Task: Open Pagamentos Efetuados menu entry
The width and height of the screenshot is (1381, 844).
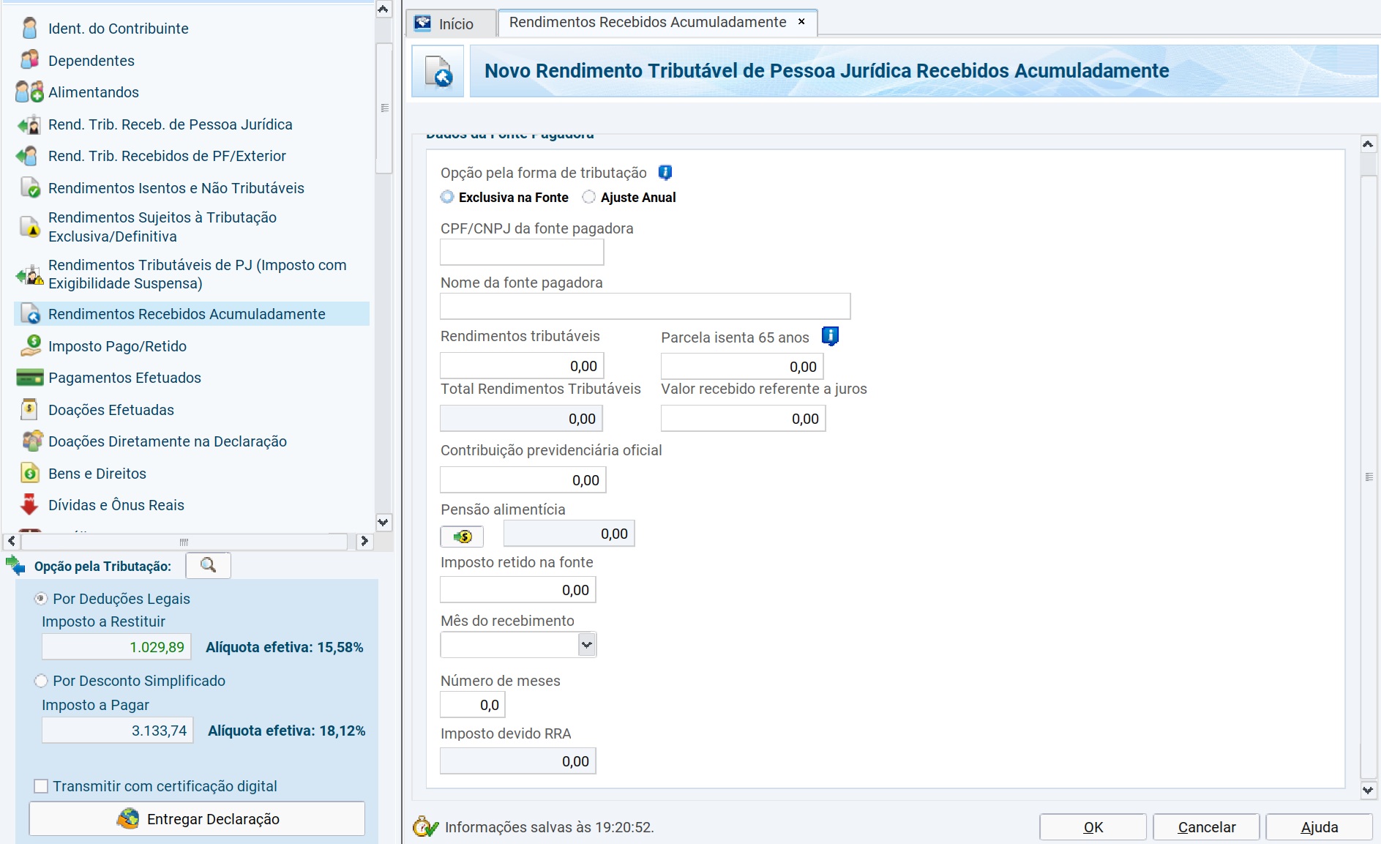Action: (x=124, y=378)
